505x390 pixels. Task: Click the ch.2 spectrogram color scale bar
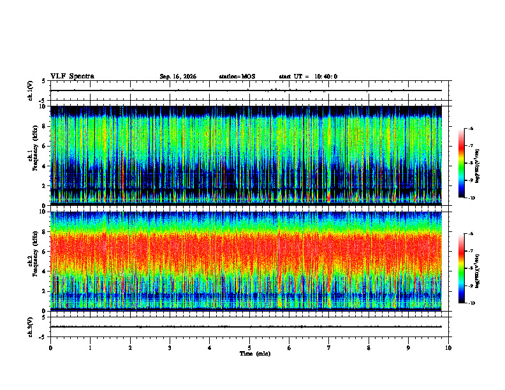461,268
